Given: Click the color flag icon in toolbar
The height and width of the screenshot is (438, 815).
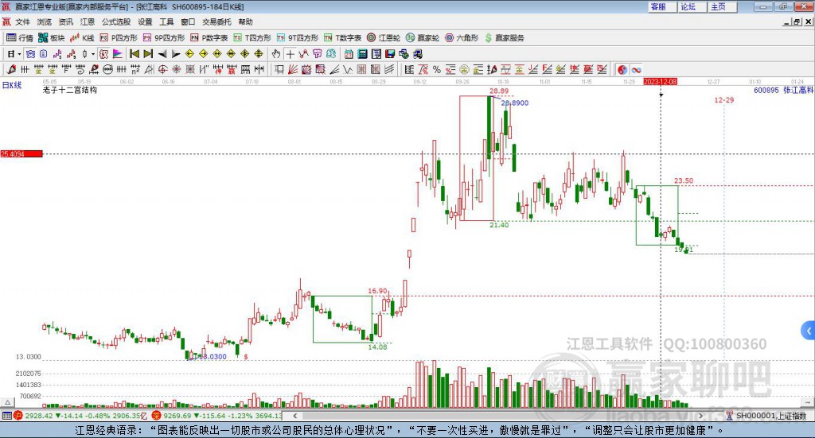Looking at the screenshot, I should (118, 54).
